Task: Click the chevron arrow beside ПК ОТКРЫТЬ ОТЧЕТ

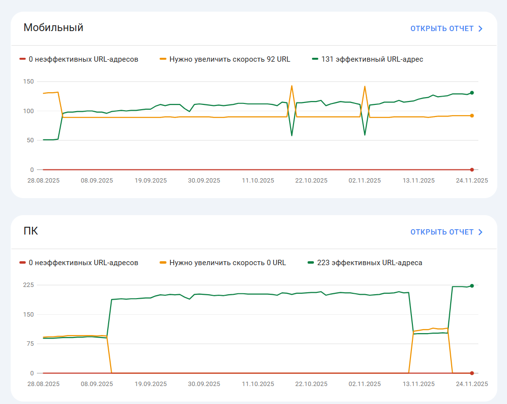Action: tap(480, 232)
